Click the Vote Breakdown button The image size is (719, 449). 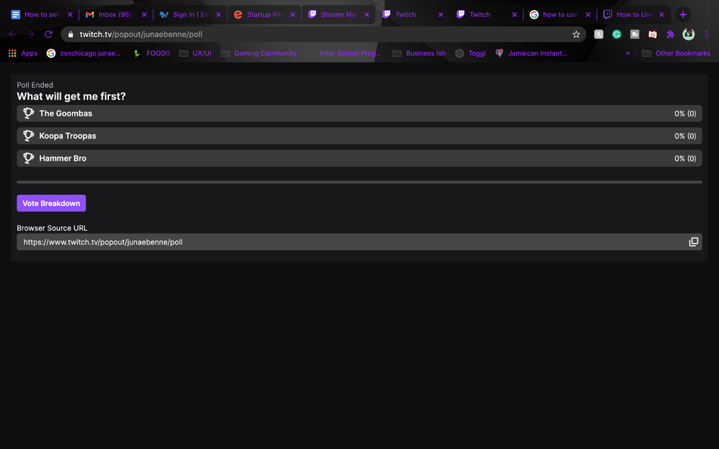50,202
